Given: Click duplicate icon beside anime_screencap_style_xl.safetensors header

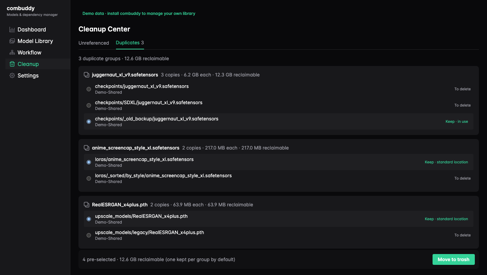Looking at the screenshot, I should 87,148.
